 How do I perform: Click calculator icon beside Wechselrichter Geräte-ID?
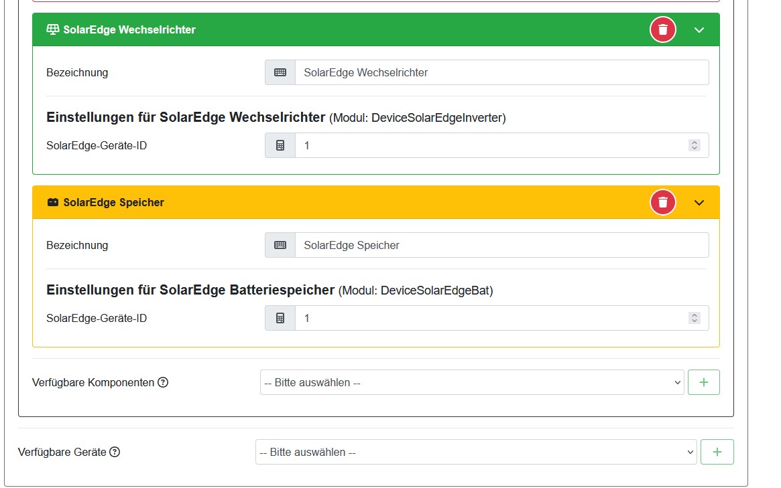point(280,145)
